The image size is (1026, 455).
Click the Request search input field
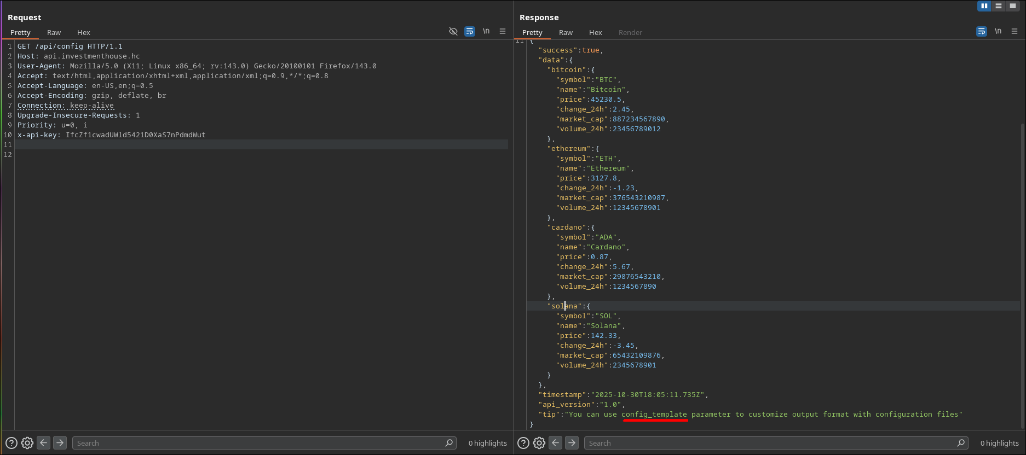click(257, 443)
